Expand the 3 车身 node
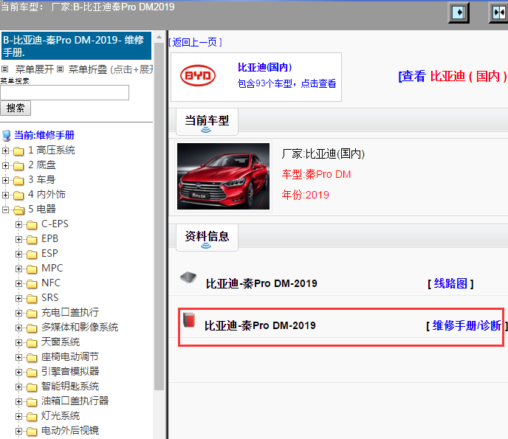 click(x=5, y=180)
